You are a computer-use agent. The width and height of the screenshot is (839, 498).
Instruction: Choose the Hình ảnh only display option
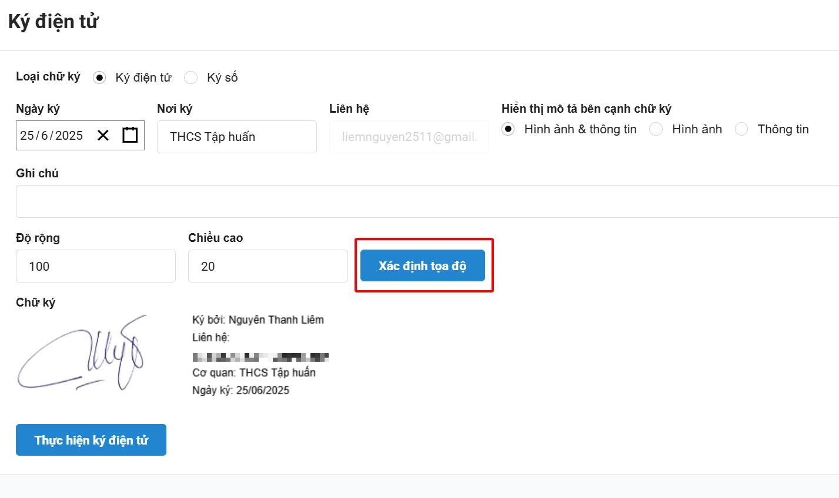pyautogui.click(x=656, y=129)
